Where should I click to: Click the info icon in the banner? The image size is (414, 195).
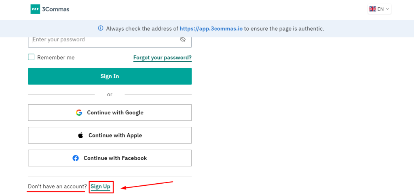[x=101, y=28]
